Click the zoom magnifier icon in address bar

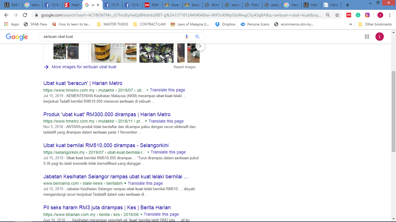pos(328,15)
